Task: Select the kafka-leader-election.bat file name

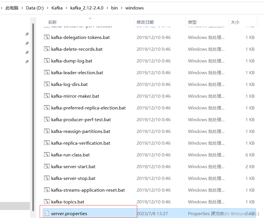Action: pos(77,72)
